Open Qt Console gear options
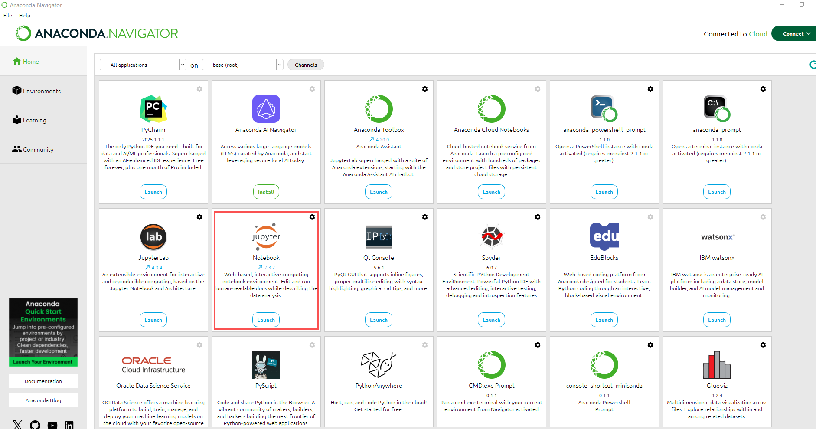 click(x=425, y=217)
